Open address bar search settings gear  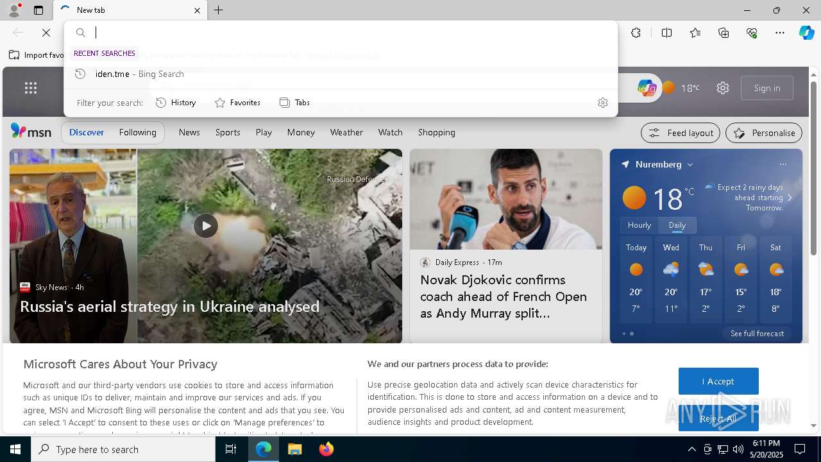point(602,103)
